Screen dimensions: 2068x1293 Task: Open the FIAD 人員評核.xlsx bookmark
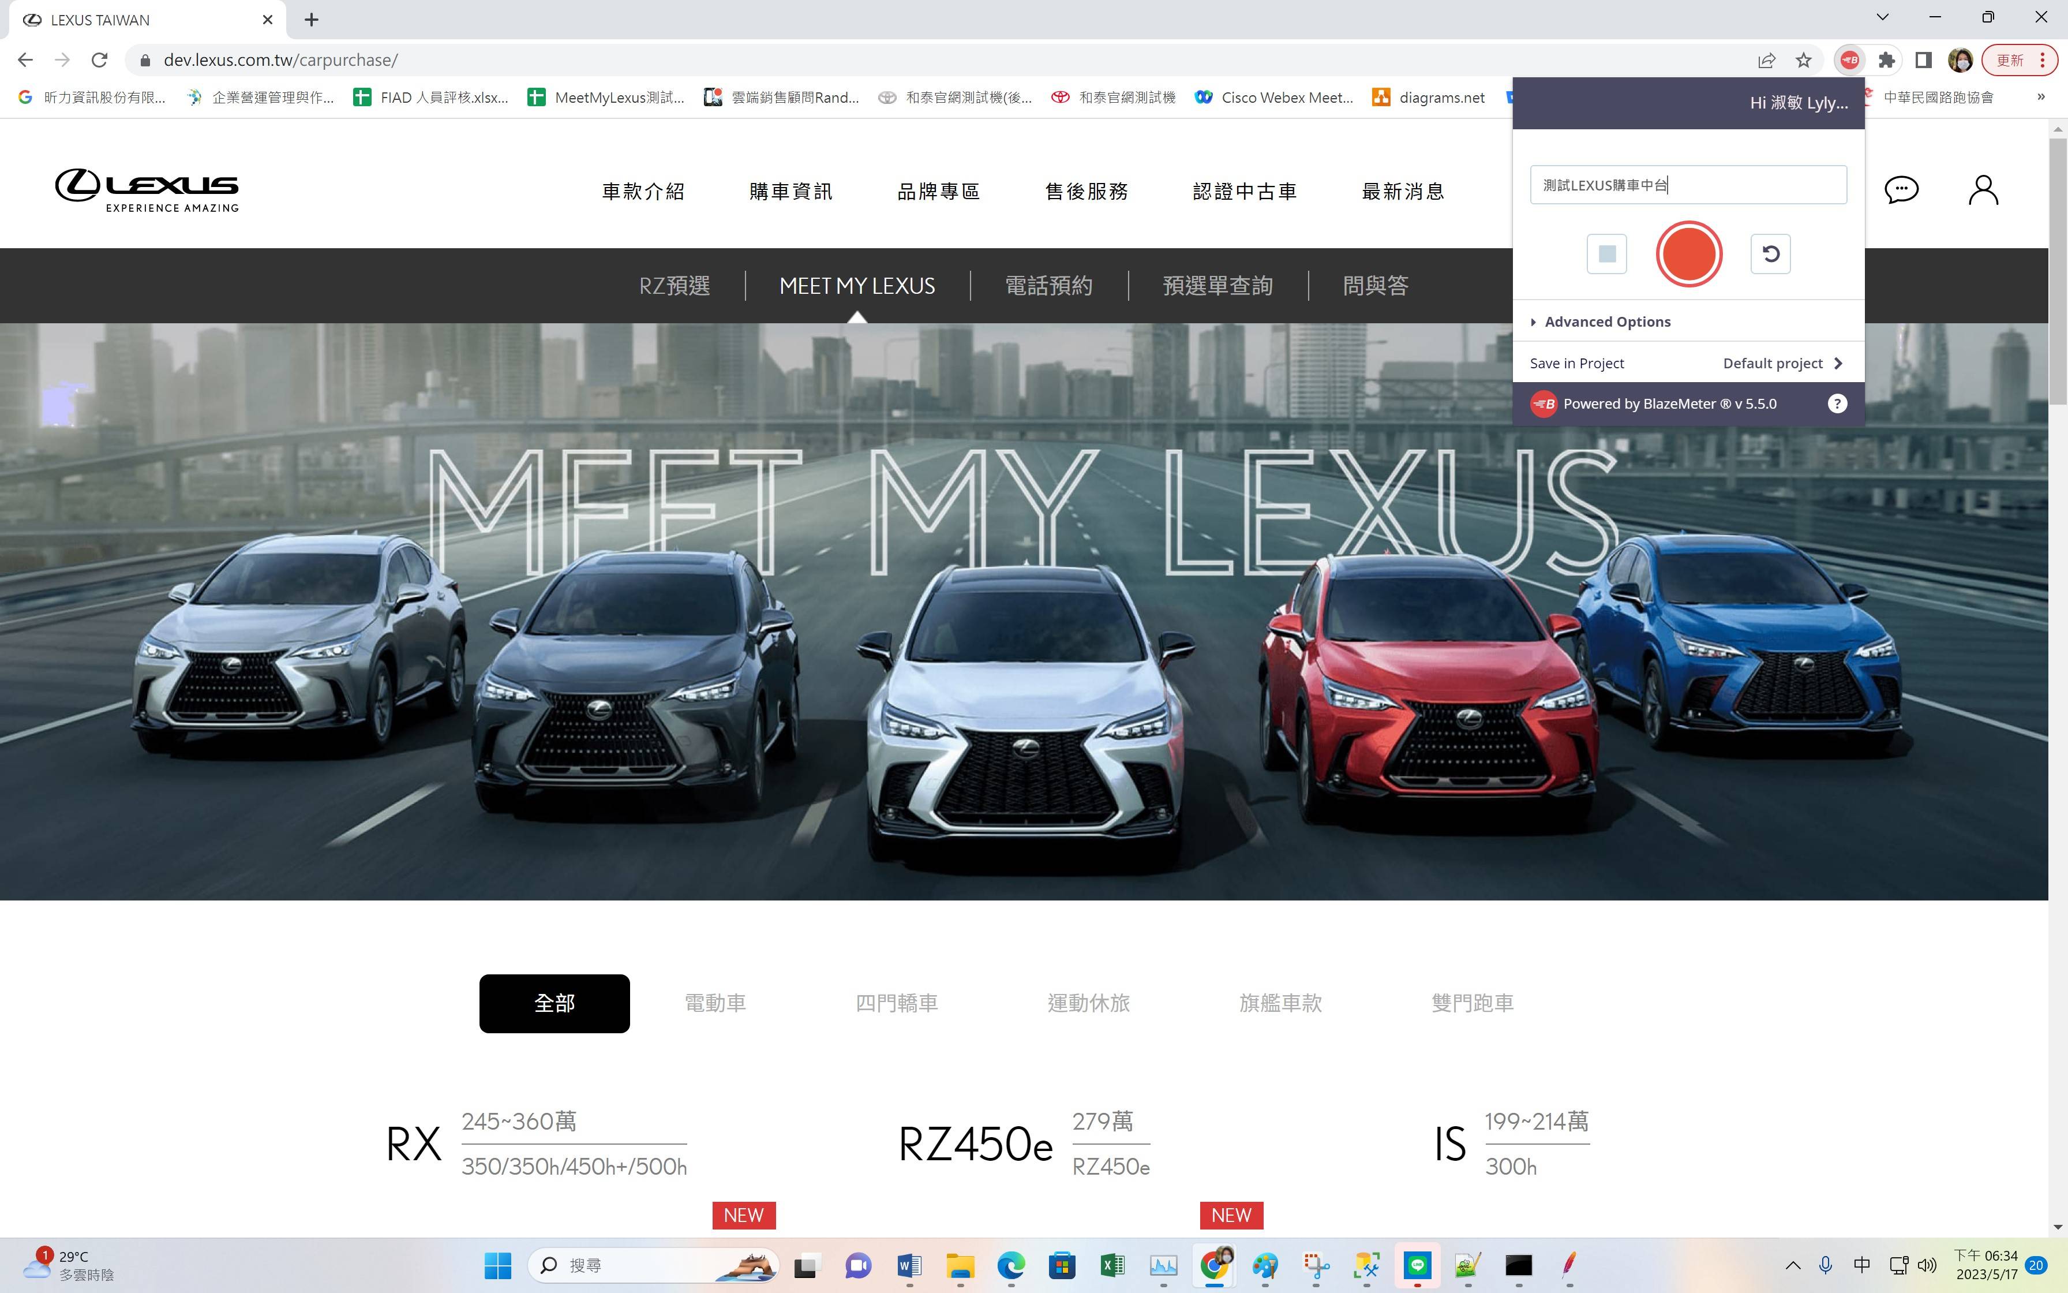click(430, 98)
